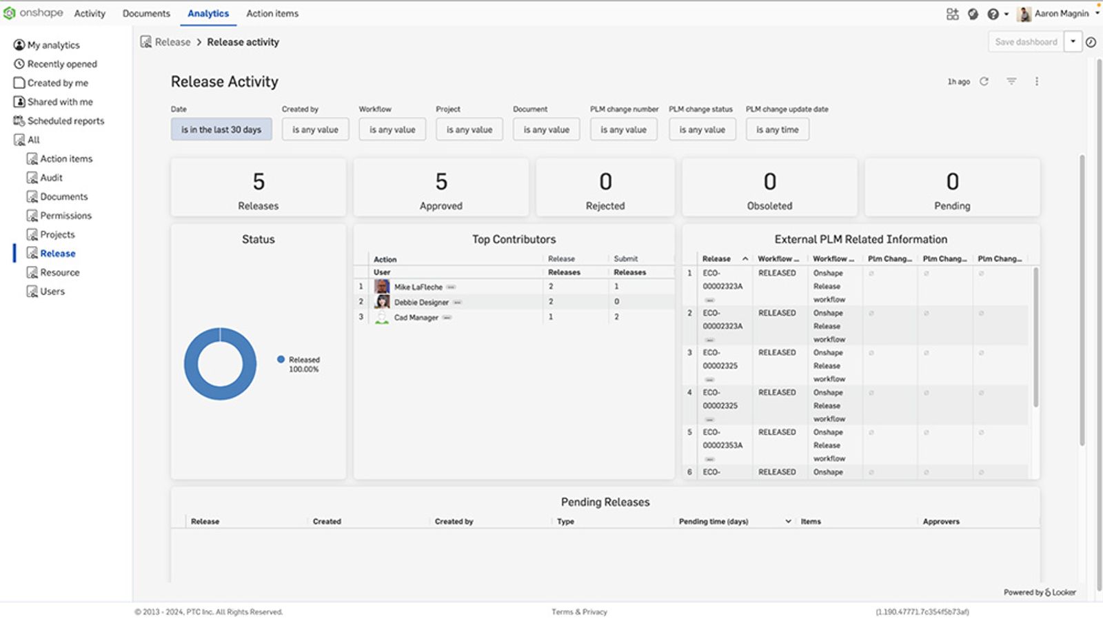The width and height of the screenshot is (1103, 621).
Task: Open the help question mark menu
Action: click(993, 13)
